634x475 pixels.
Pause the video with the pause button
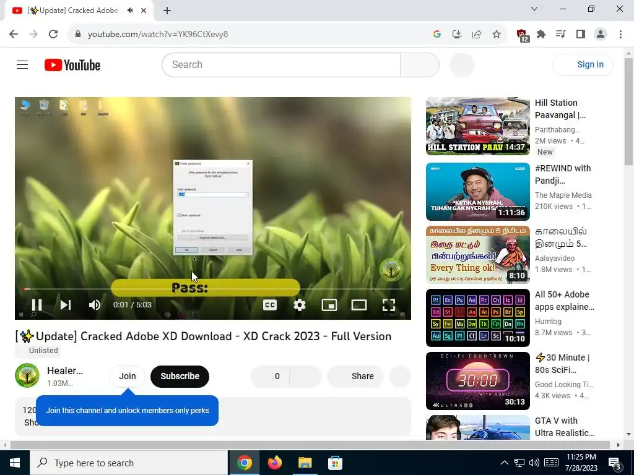point(37,305)
